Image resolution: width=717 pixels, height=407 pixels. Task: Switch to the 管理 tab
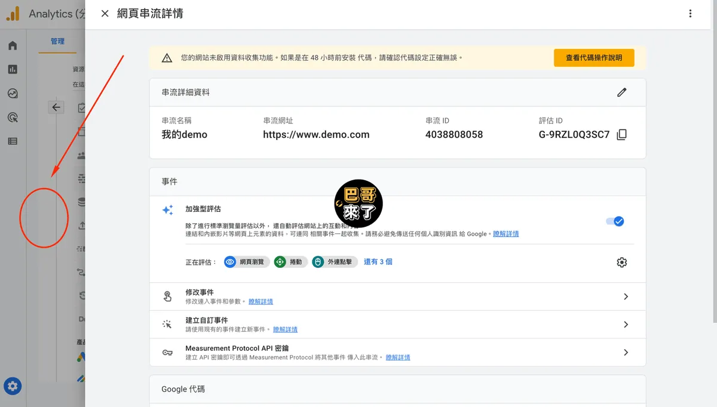coord(57,41)
